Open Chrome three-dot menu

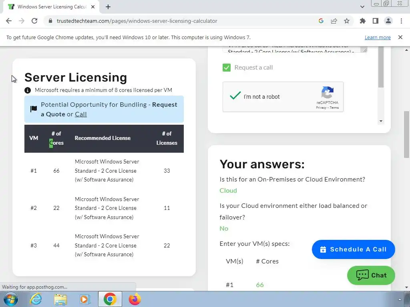401,21
